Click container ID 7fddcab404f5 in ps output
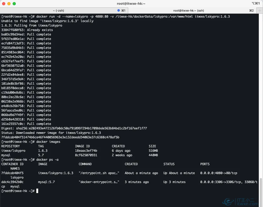This screenshot has height=207, width=263. tap(12, 173)
